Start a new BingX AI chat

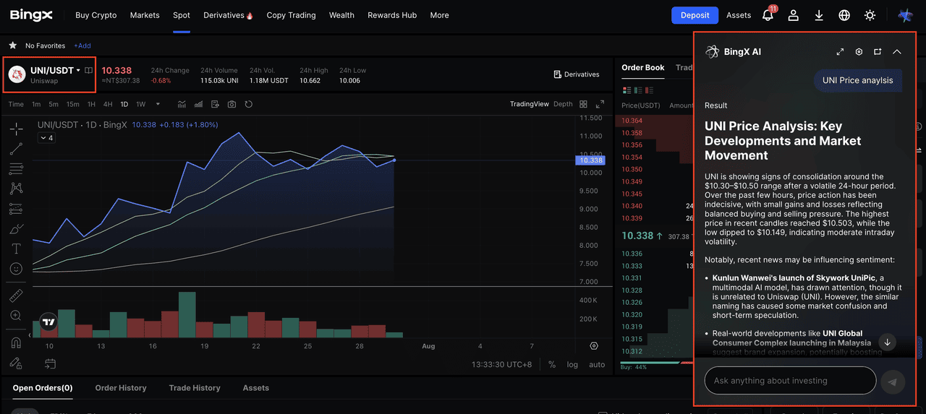click(878, 52)
